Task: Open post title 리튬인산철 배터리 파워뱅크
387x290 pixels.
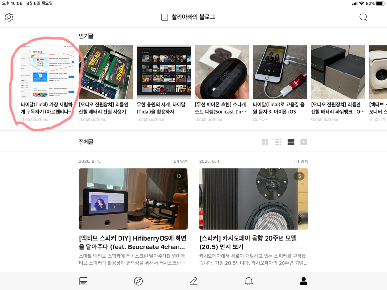Action: click(338, 108)
